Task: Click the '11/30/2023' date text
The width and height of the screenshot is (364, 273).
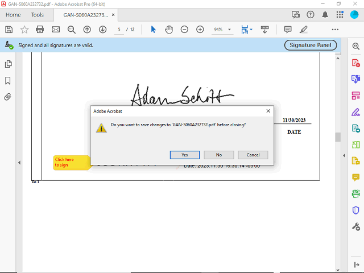Action: pos(294,120)
